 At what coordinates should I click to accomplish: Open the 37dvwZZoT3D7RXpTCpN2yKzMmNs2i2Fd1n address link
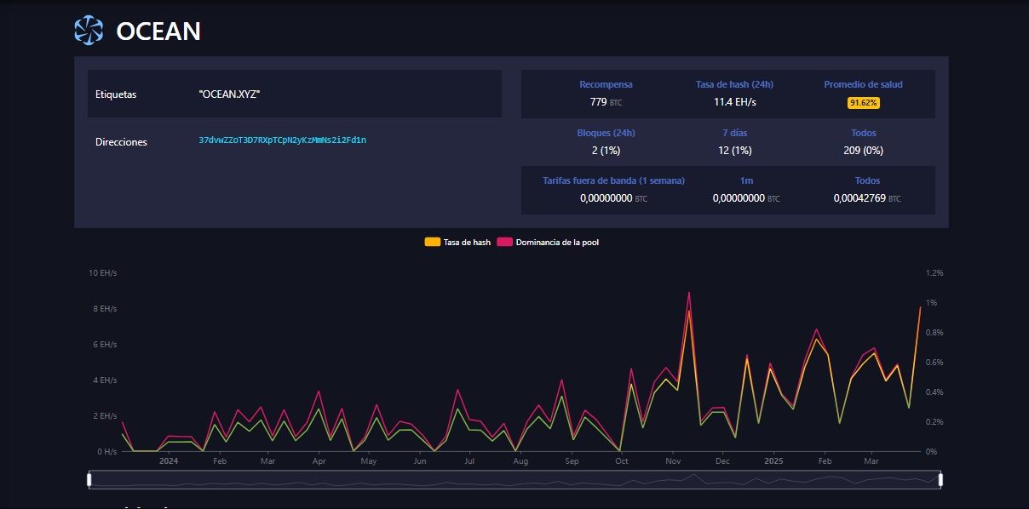[x=282, y=140]
